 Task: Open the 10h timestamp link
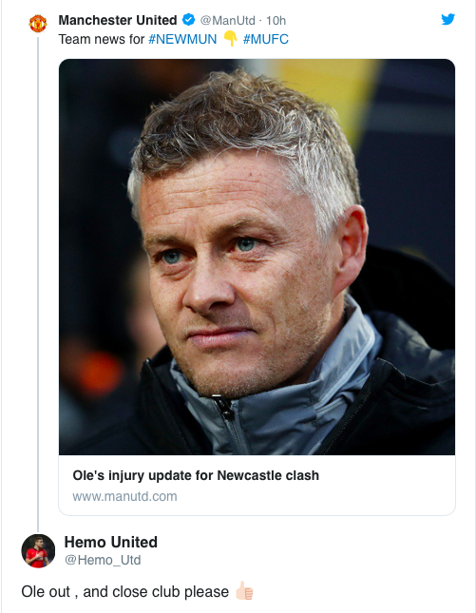click(276, 20)
